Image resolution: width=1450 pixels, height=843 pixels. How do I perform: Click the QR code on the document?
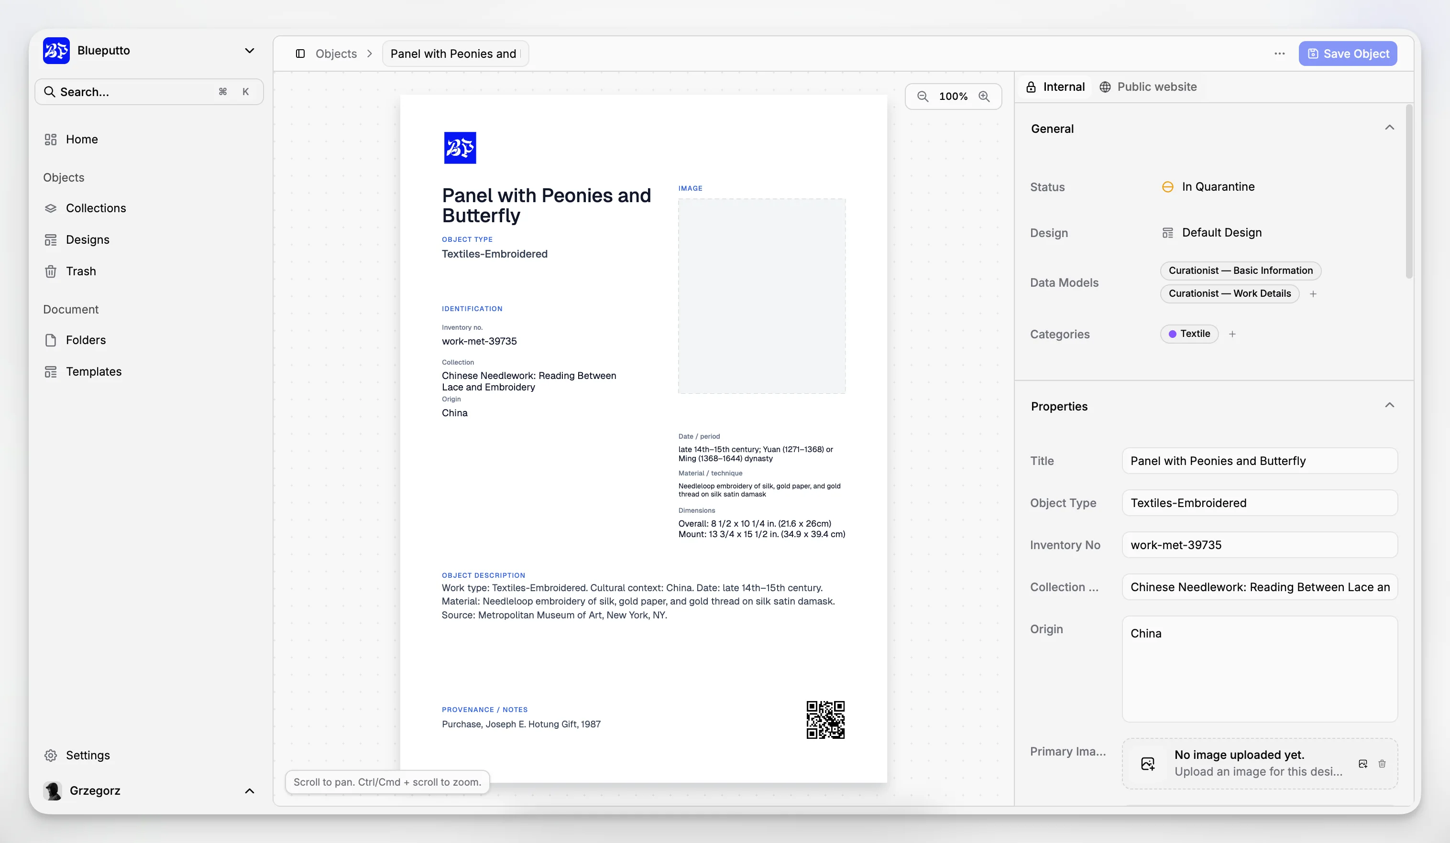tap(825, 719)
